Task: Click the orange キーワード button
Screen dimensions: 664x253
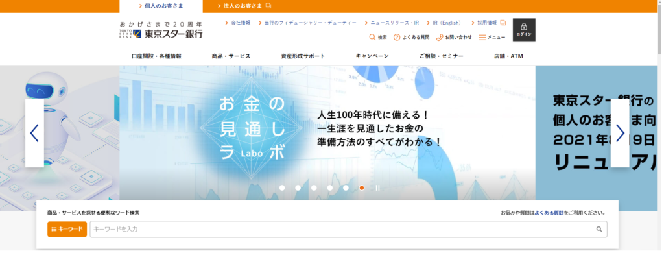Action: (67, 229)
